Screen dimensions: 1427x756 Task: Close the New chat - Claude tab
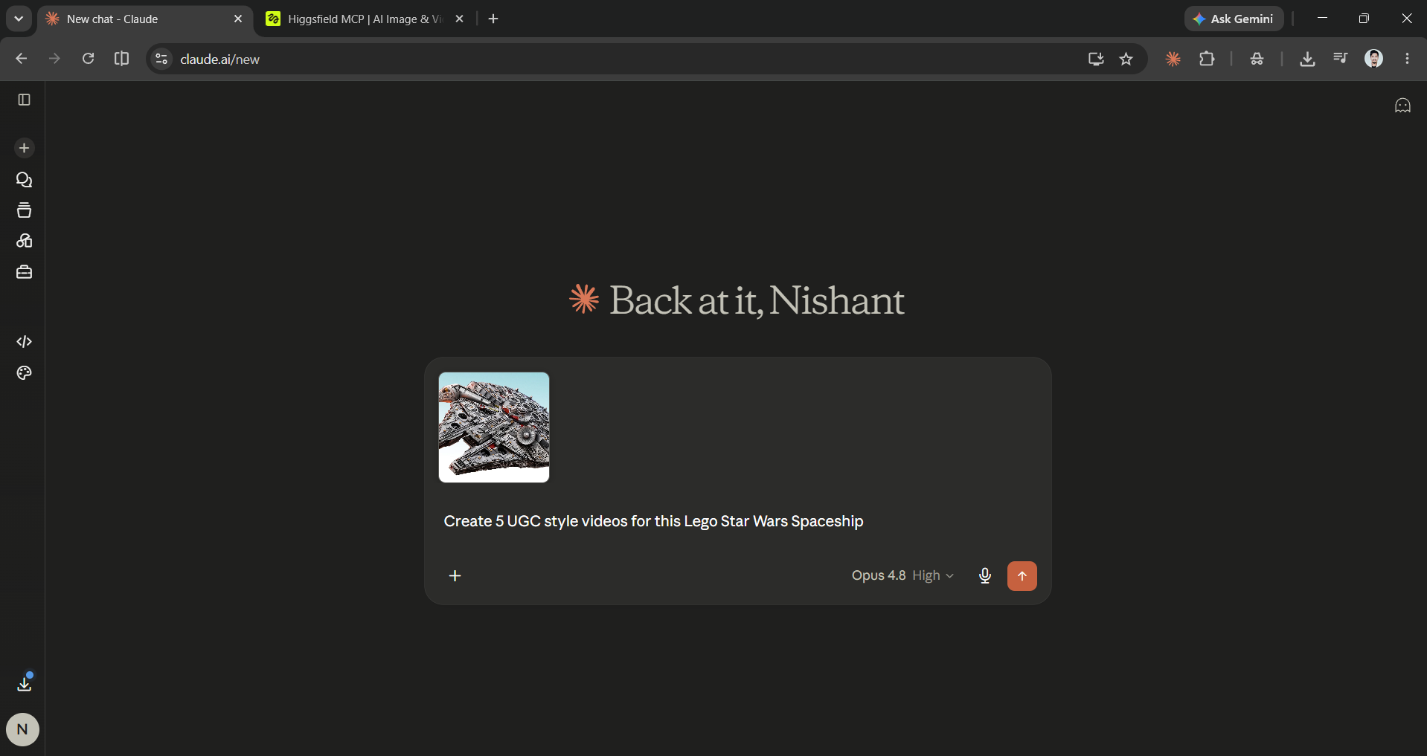238,19
